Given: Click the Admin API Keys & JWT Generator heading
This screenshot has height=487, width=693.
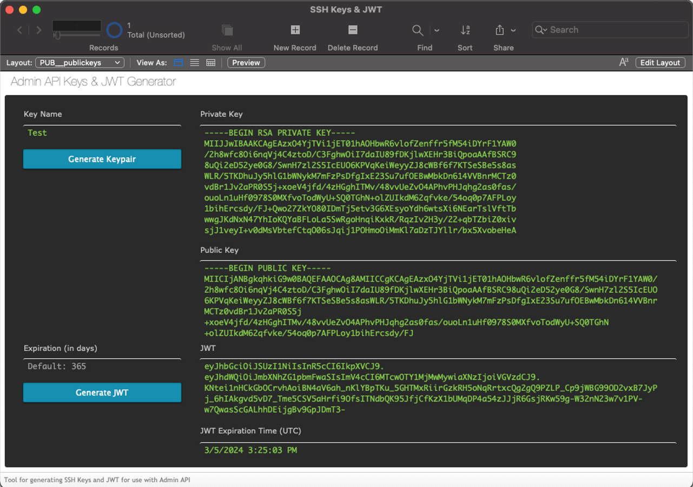Looking at the screenshot, I should click(93, 82).
